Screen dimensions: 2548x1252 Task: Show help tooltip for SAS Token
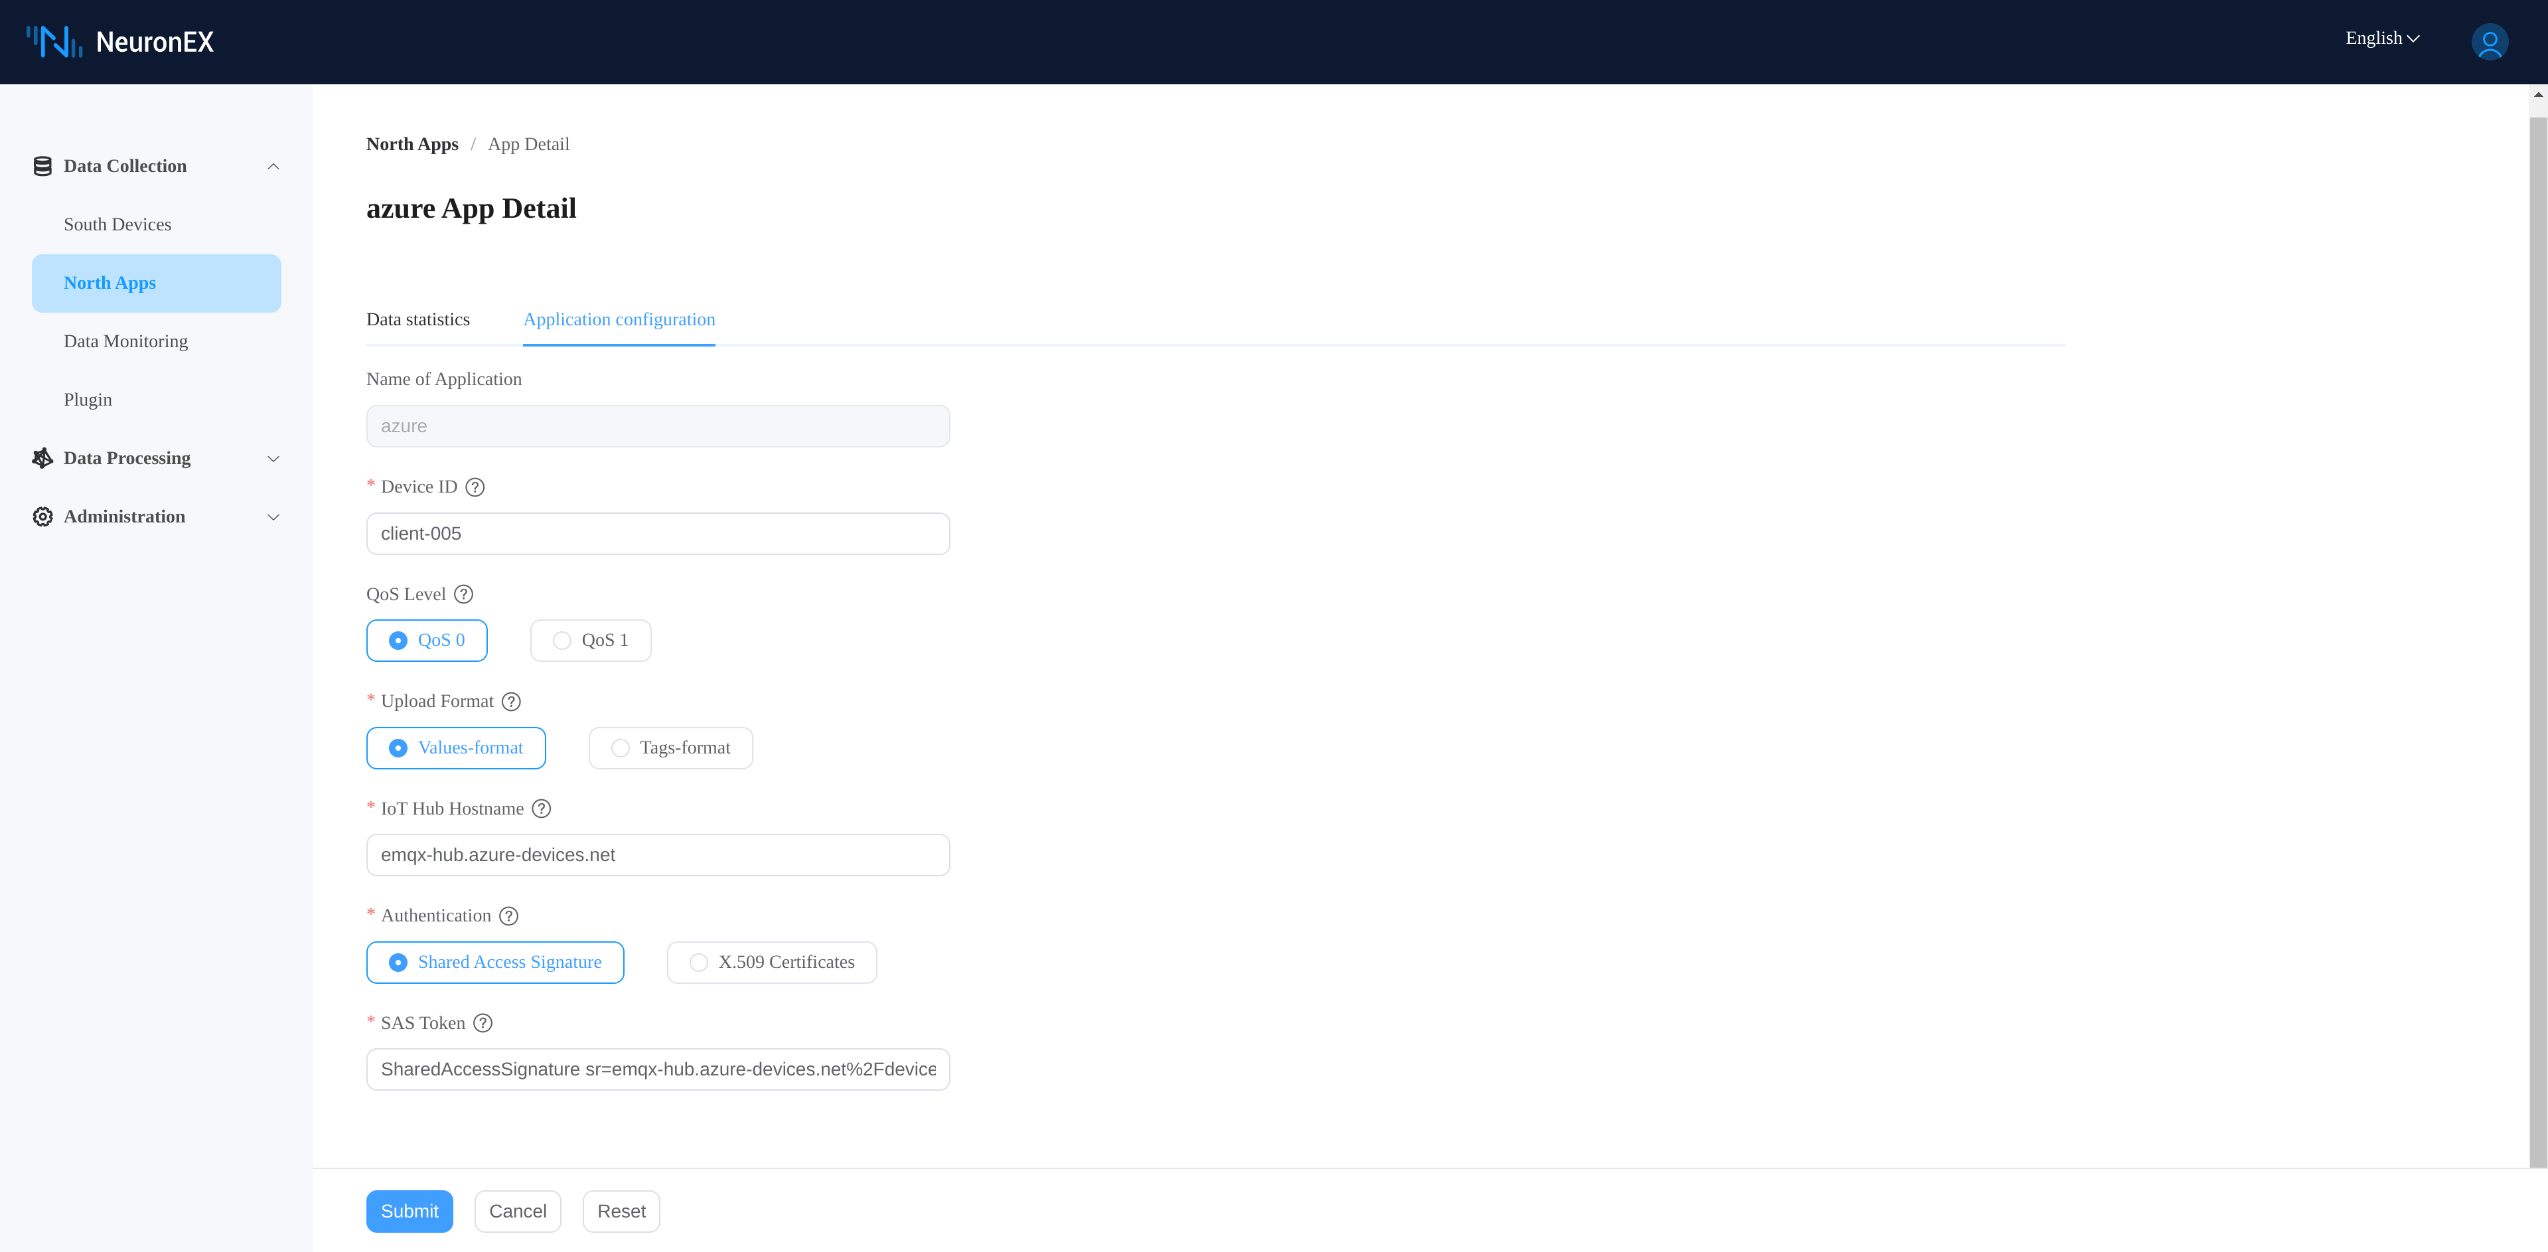(x=483, y=1024)
